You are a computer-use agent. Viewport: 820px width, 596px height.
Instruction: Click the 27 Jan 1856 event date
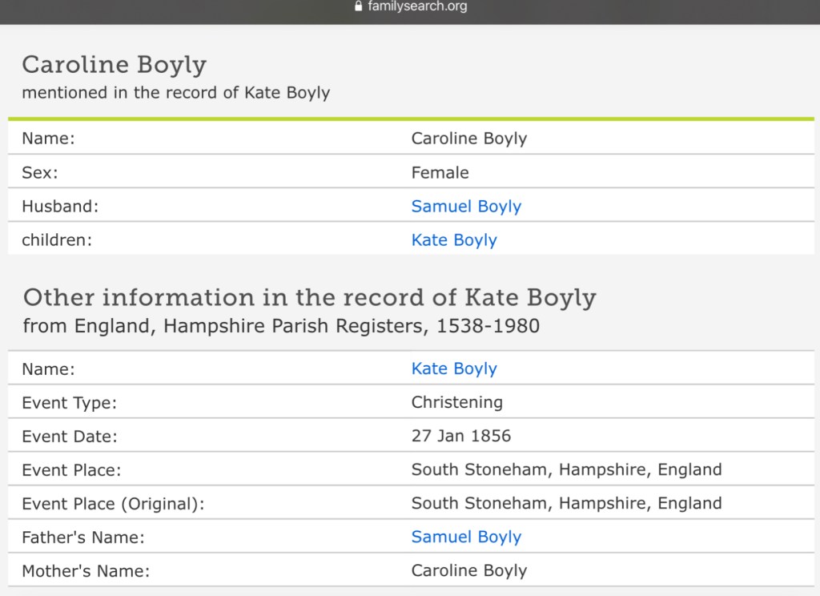460,436
